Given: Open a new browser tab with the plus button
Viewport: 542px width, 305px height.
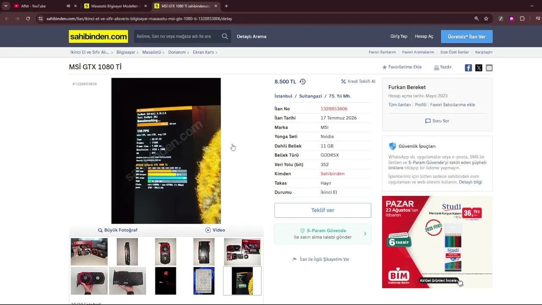Looking at the screenshot, I should coord(226,6).
